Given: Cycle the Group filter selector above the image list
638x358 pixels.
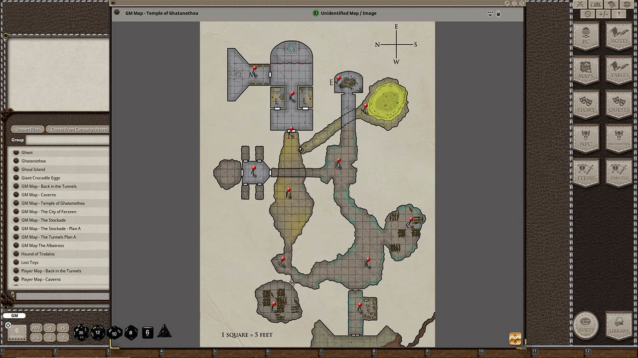Looking at the screenshot, I should click(x=17, y=140).
